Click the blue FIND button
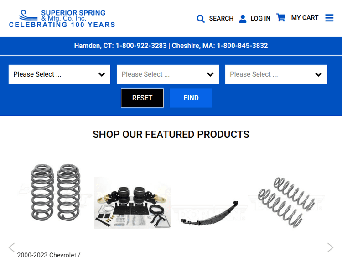 click(191, 98)
